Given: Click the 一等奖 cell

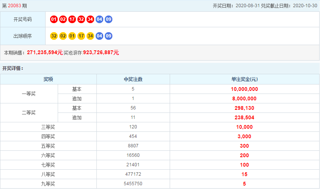Looking at the screenshot, I should [29, 94].
